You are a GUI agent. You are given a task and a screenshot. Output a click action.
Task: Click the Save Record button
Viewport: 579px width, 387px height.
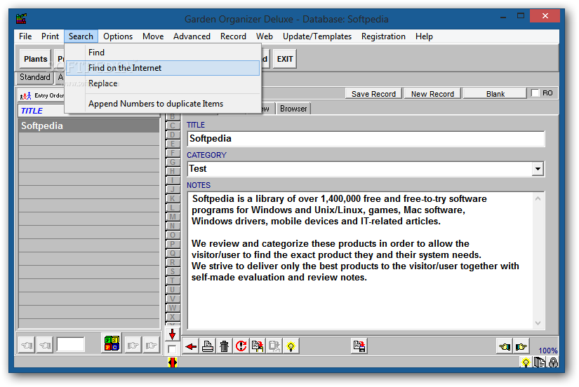coord(373,94)
